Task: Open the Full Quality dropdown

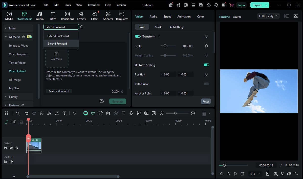Action: pos(268,16)
